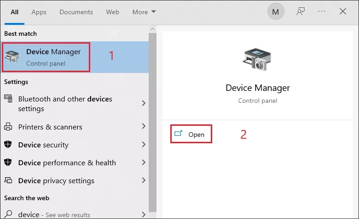Click the Device Manager icon in best match
The width and height of the screenshot is (359, 219).
pyautogui.click(x=12, y=56)
